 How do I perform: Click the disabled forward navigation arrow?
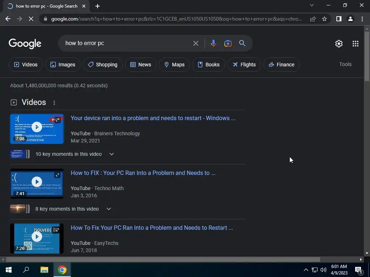[x=20, y=19]
